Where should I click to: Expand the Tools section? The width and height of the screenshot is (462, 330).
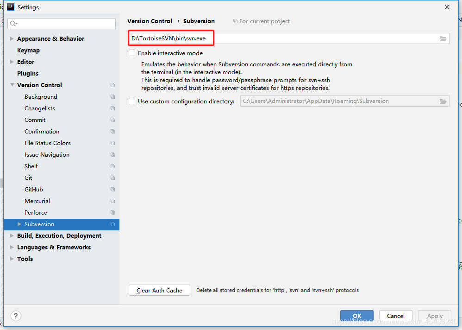(x=12, y=259)
